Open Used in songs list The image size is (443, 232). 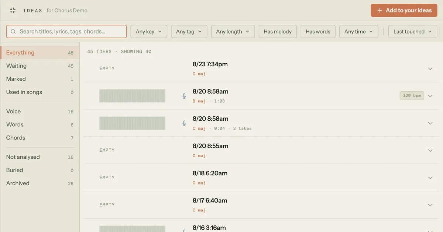click(x=40, y=92)
